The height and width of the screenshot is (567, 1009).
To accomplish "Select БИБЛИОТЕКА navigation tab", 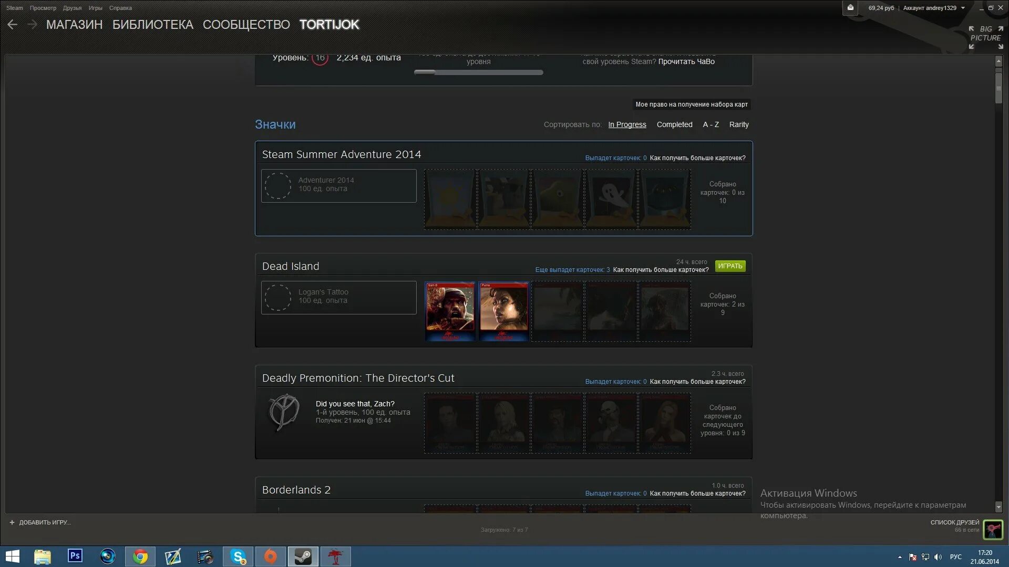I will click(152, 24).
